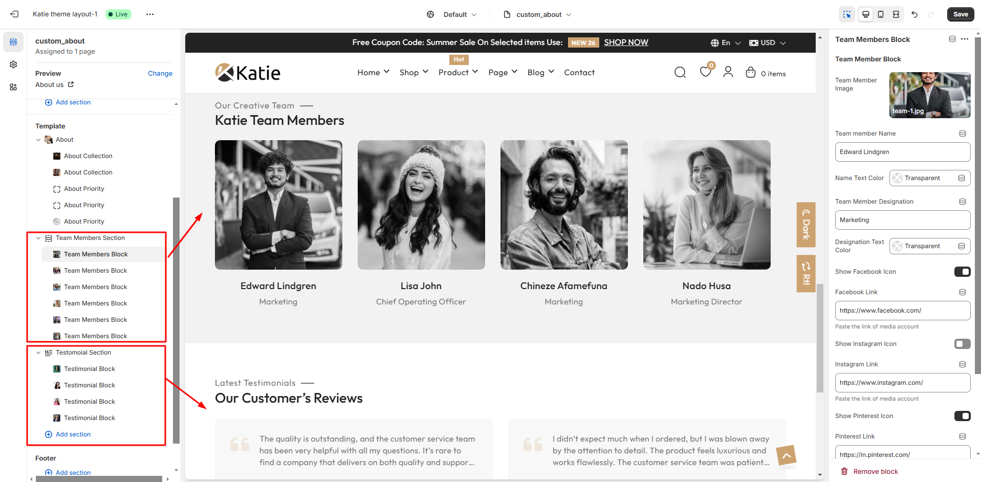Open the custom_about template dropdown

coord(537,14)
